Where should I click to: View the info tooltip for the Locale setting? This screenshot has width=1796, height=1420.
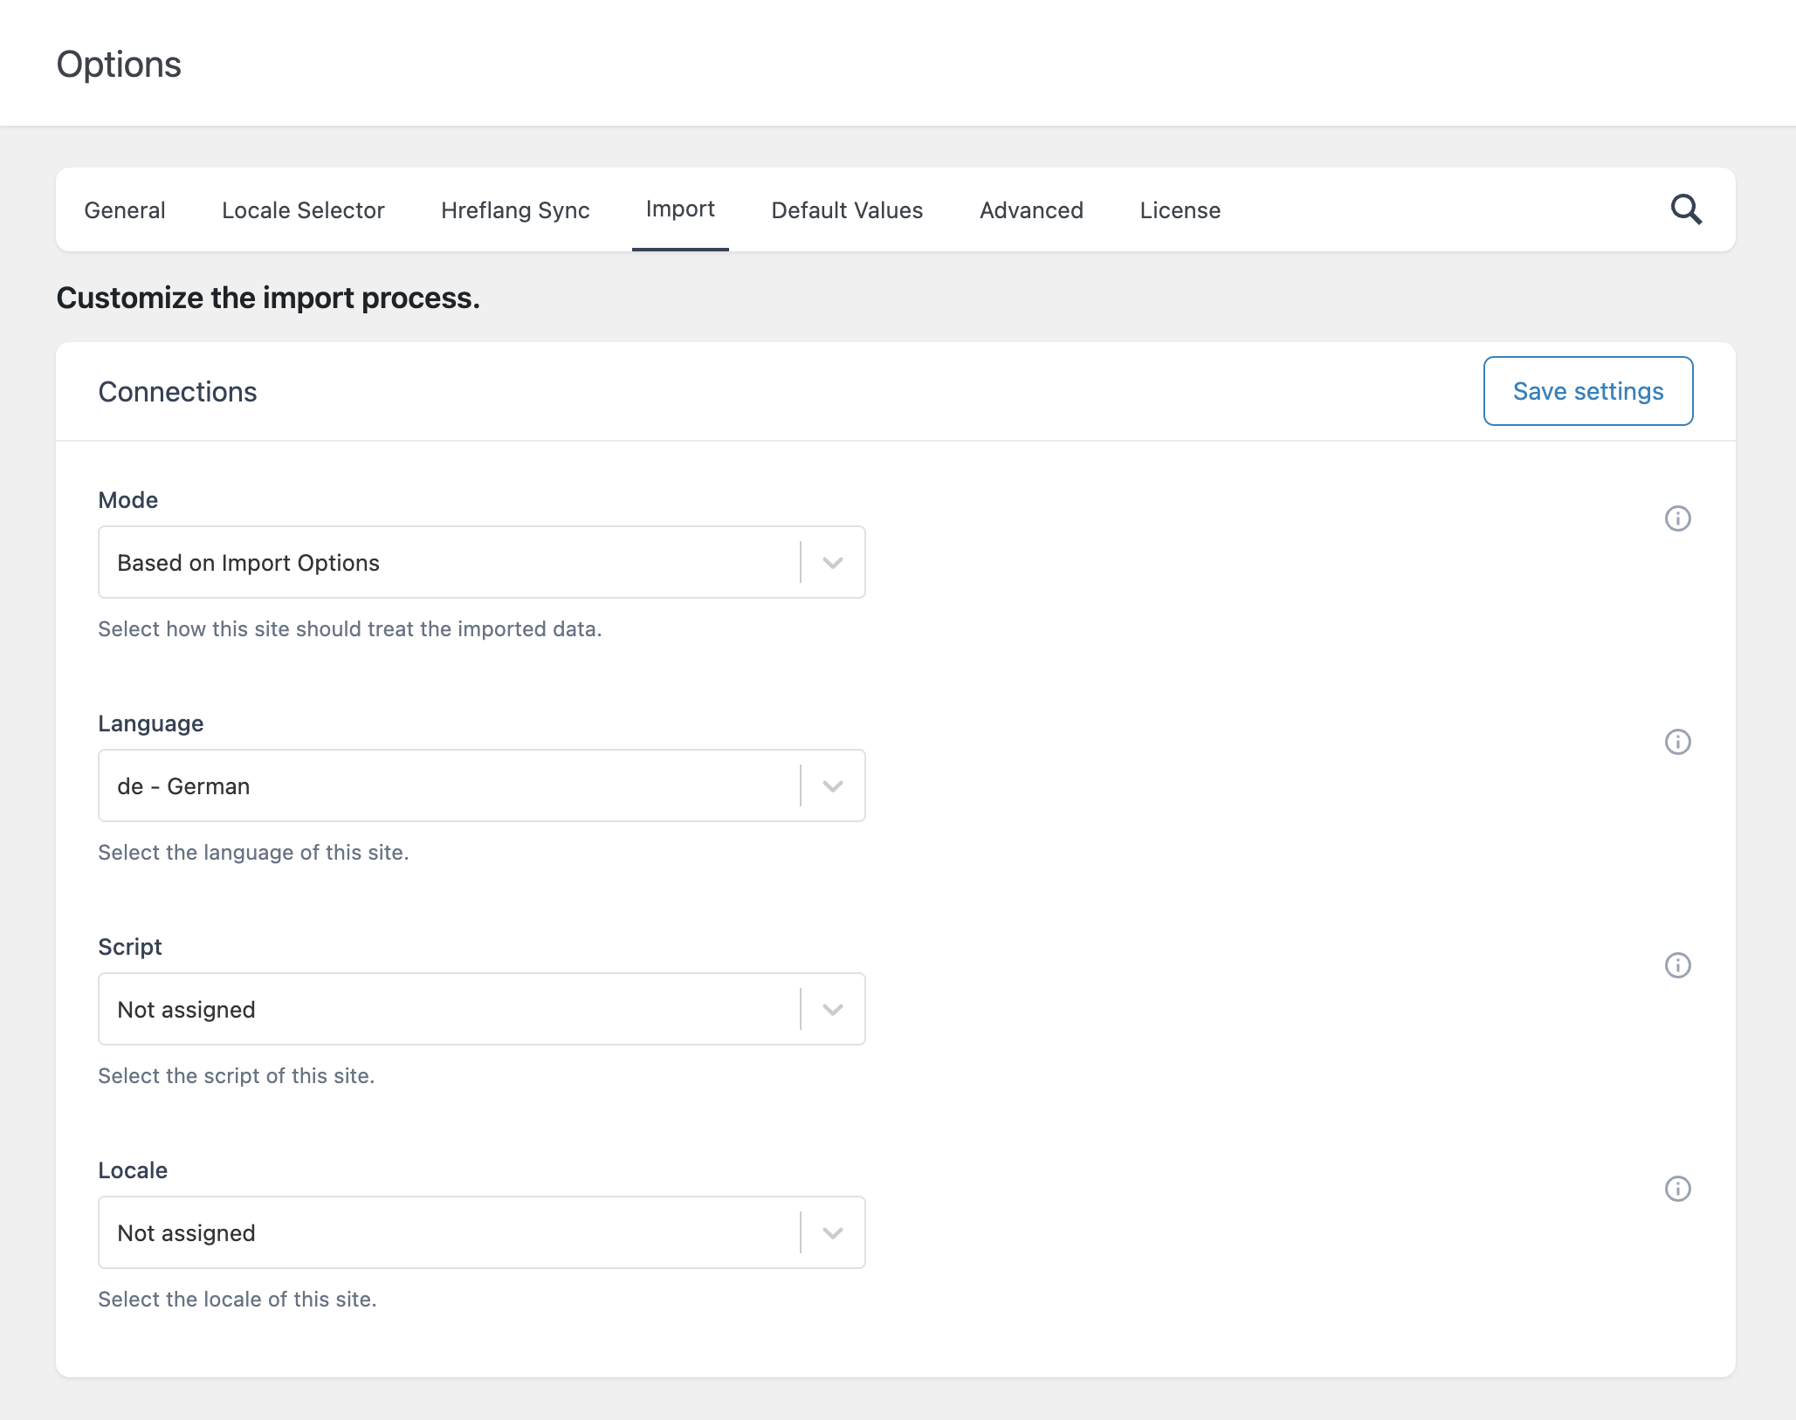(x=1677, y=1189)
